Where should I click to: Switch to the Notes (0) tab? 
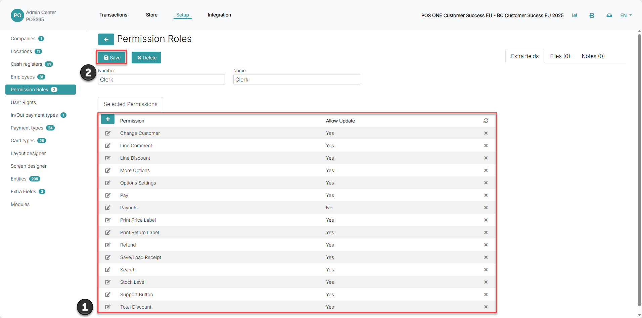point(593,56)
